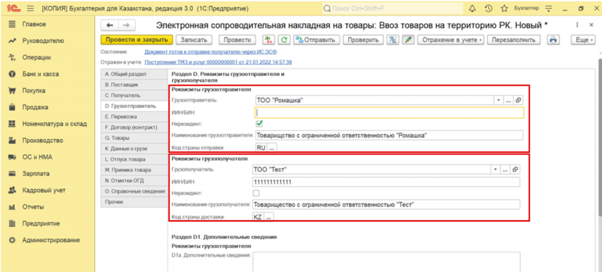Image resolution: width=602 pixels, height=272 pixels.
Task: Switch to A. Общий раздел tab
Action: [x=135, y=74]
